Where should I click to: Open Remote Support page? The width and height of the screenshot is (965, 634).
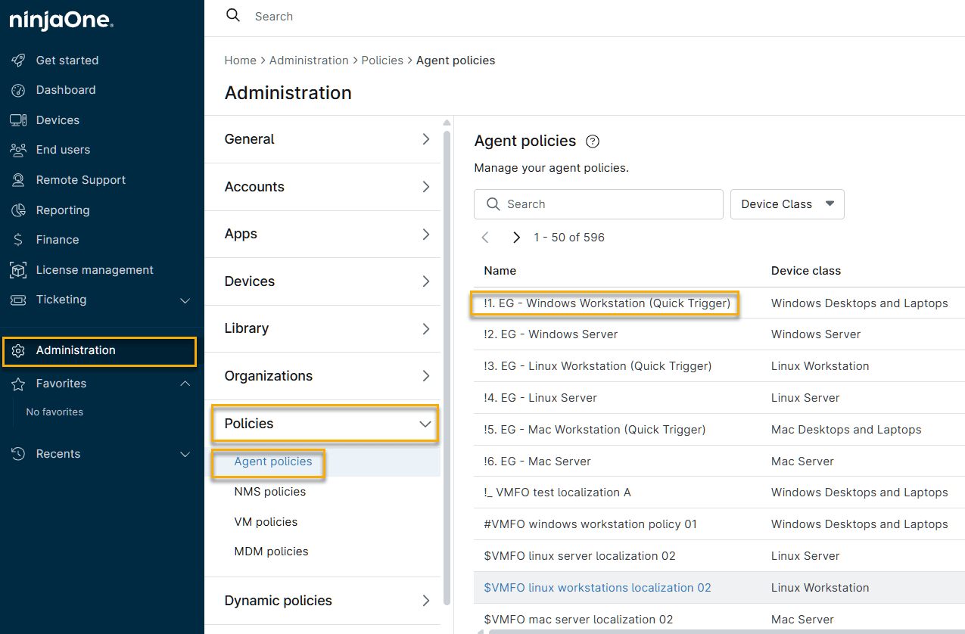pos(81,180)
